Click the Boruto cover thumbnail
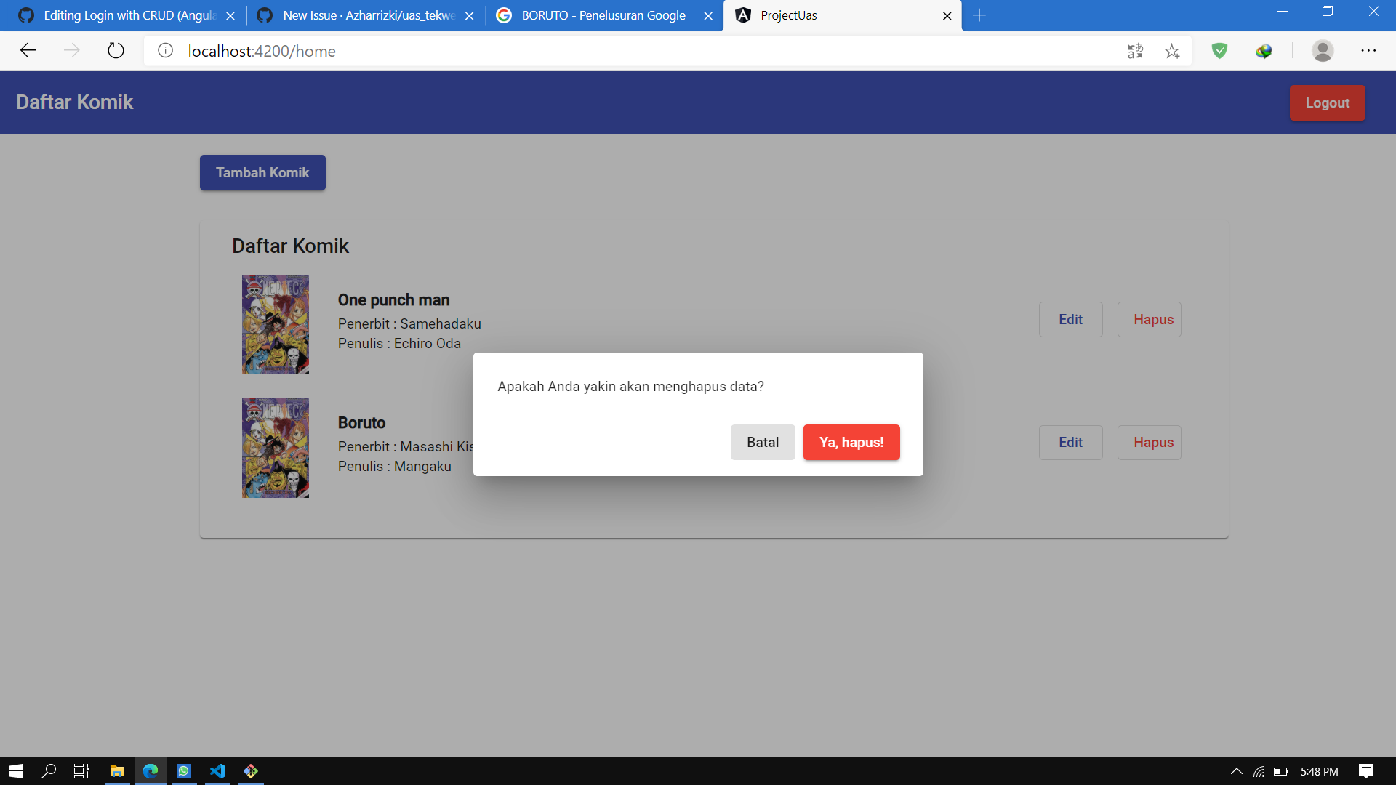 click(x=276, y=448)
